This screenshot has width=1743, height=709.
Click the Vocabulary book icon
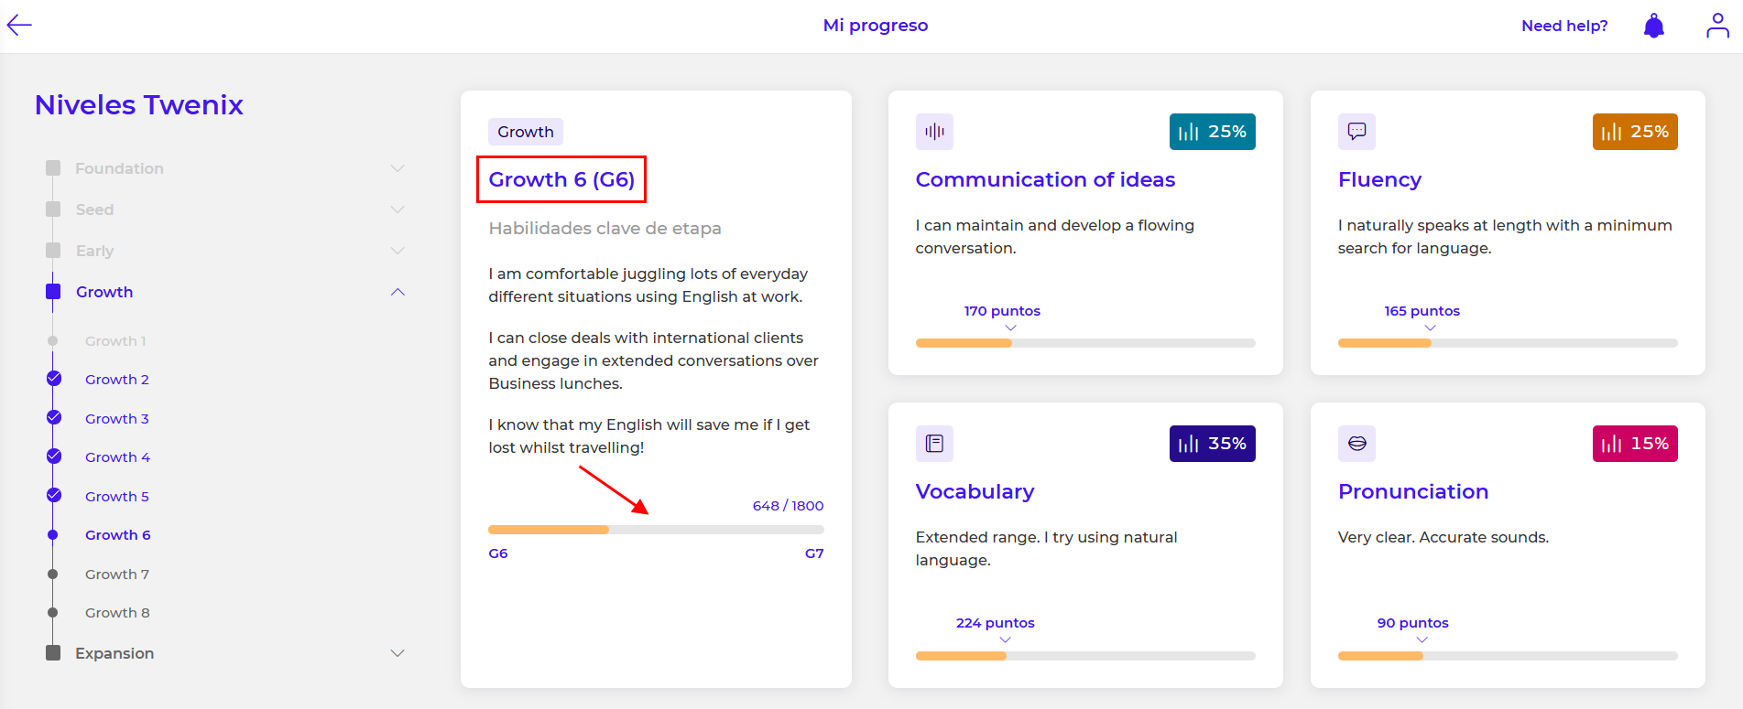pyautogui.click(x=934, y=444)
